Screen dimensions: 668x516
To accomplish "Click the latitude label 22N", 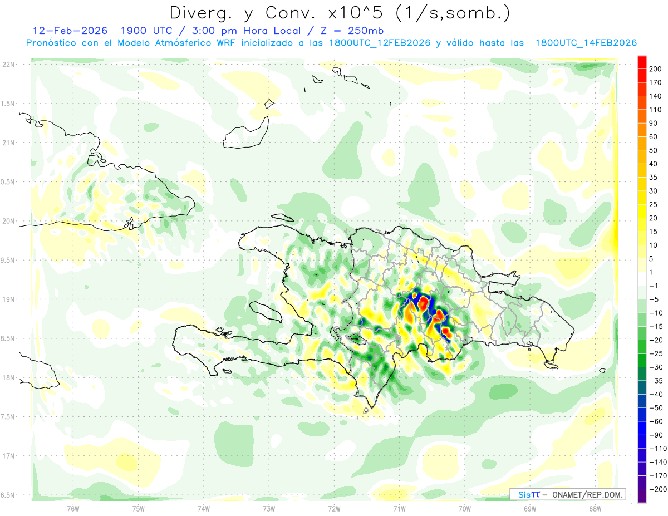I will [x=8, y=65].
